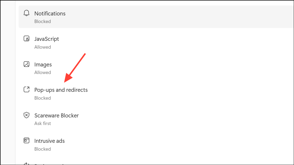Click Ask first under Scareware Blocker

pyautogui.click(x=42, y=123)
